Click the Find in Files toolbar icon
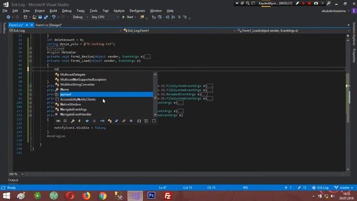The width and height of the screenshot is (357, 201). coord(142,17)
